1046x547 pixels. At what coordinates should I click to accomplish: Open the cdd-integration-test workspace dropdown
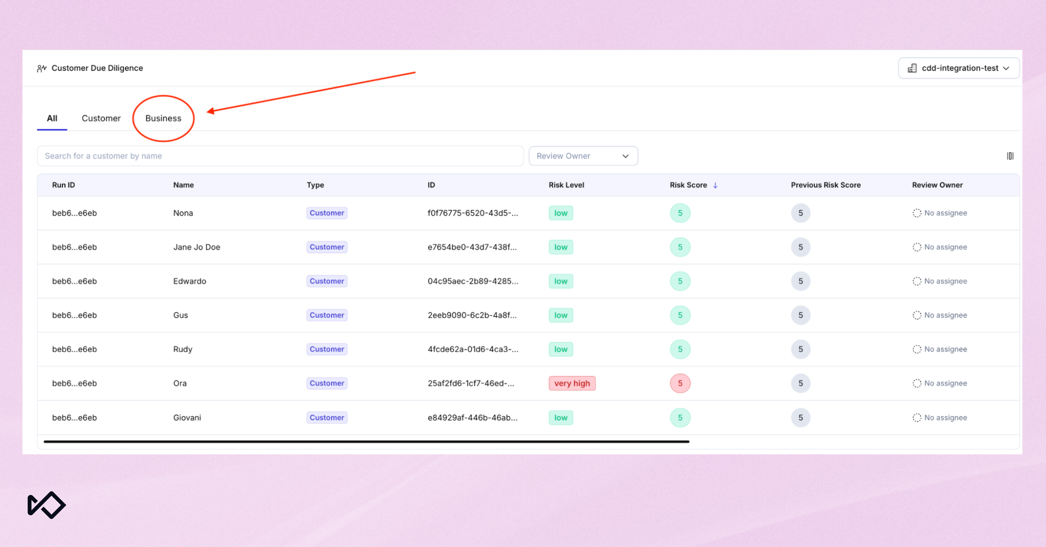point(959,68)
